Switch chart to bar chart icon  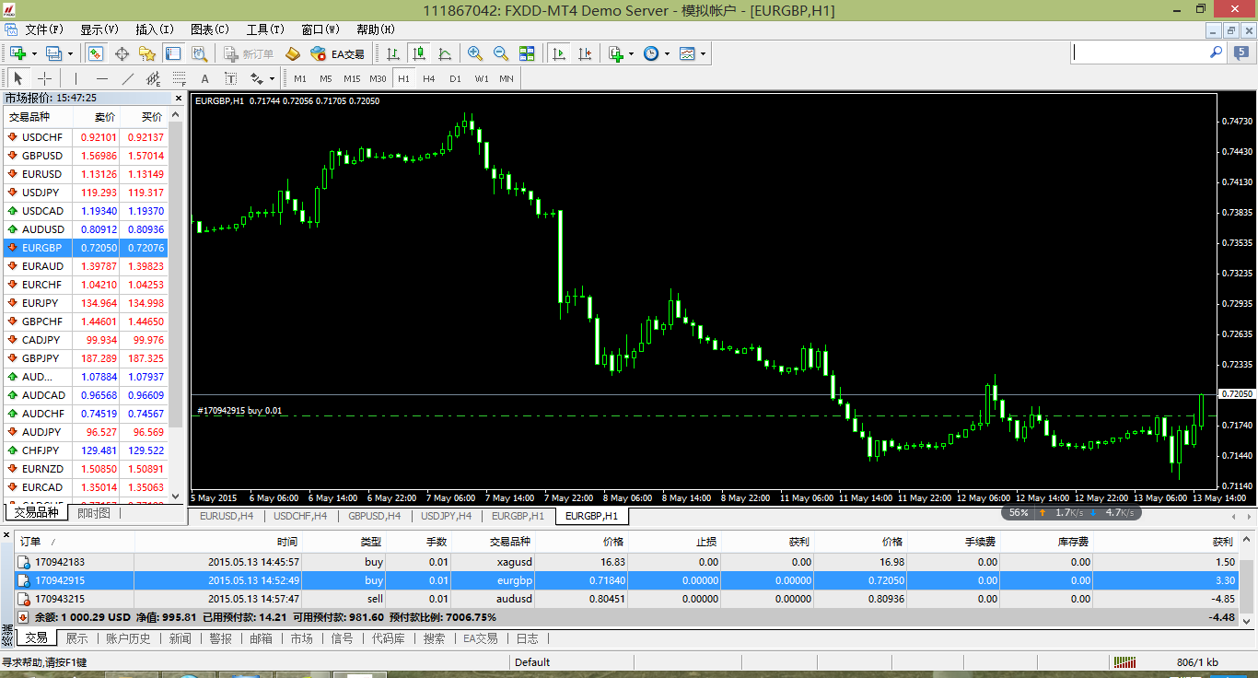pos(393,53)
